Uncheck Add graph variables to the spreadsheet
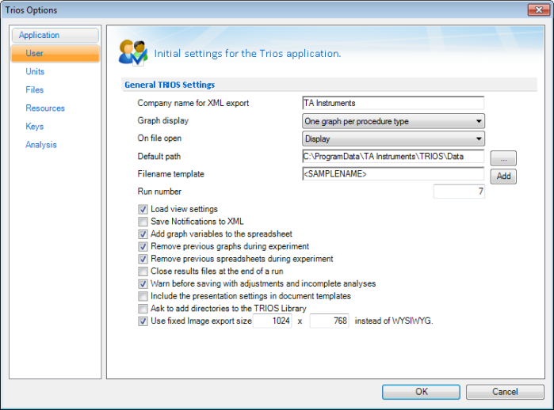This screenshot has height=410, width=554. (143, 234)
